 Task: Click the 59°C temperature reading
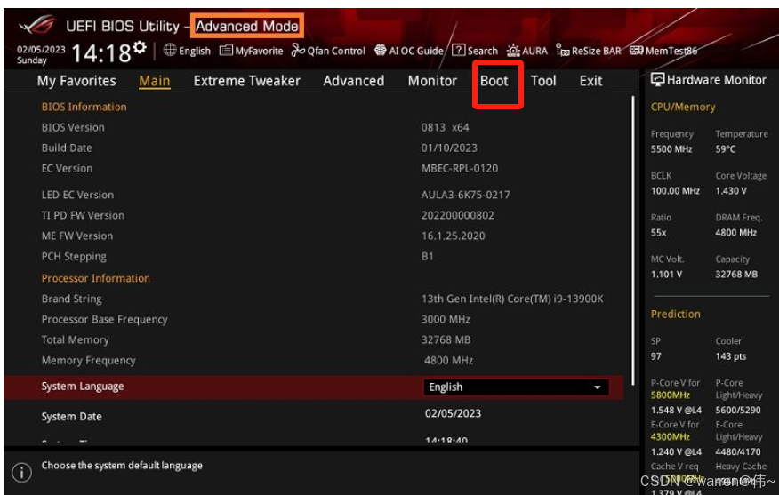(726, 149)
